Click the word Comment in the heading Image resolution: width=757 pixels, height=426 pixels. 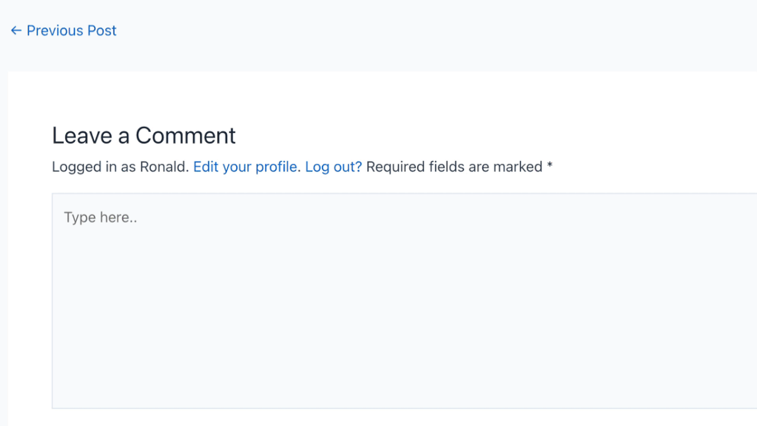coord(185,136)
